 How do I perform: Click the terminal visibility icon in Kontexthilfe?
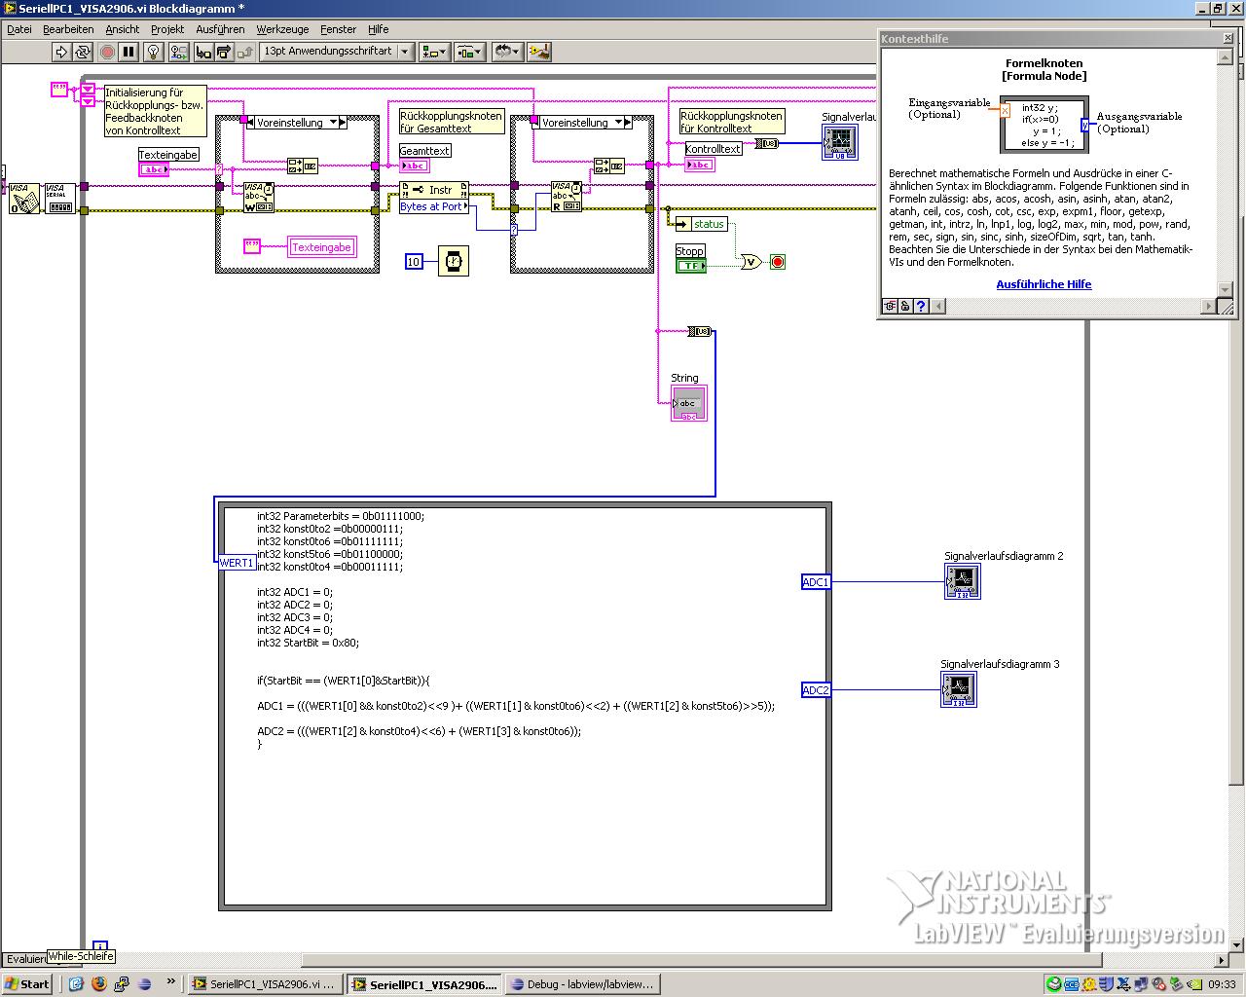[890, 306]
